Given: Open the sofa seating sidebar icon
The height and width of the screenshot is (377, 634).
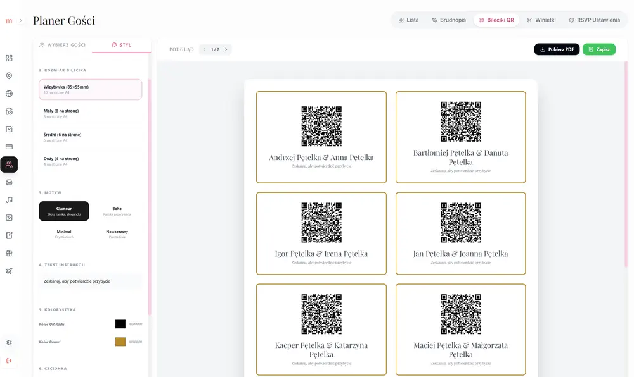Looking at the screenshot, I should point(9,182).
